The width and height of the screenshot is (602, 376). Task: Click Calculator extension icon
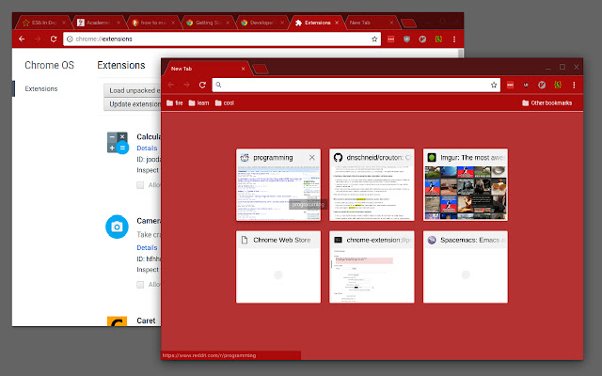pos(118,143)
